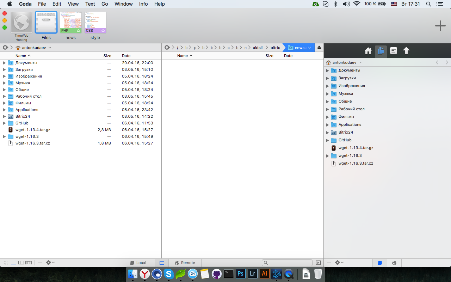Expand GitHub folder in left pane
The width and height of the screenshot is (451, 282).
pos(4,123)
